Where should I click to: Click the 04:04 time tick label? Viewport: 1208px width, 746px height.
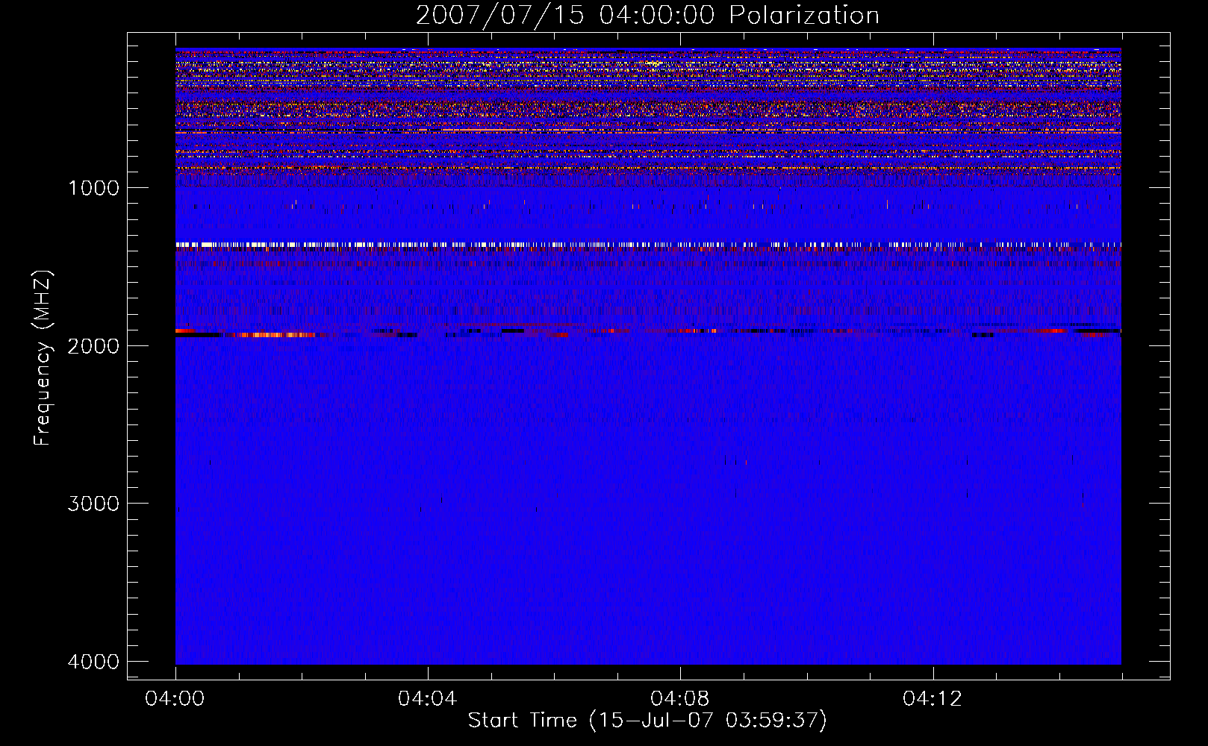427,699
